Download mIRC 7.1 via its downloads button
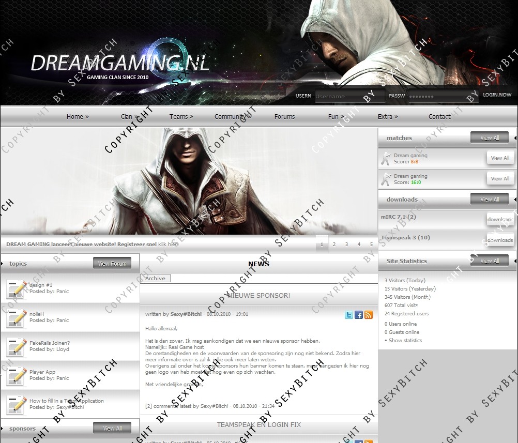 (x=500, y=219)
